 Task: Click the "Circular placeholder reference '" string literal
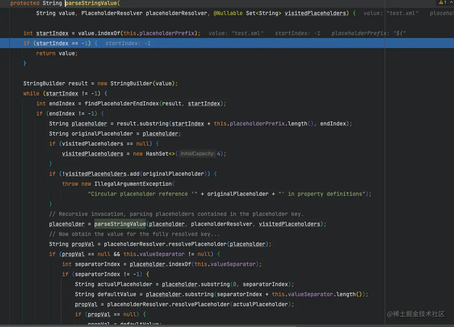pos(143,194)
